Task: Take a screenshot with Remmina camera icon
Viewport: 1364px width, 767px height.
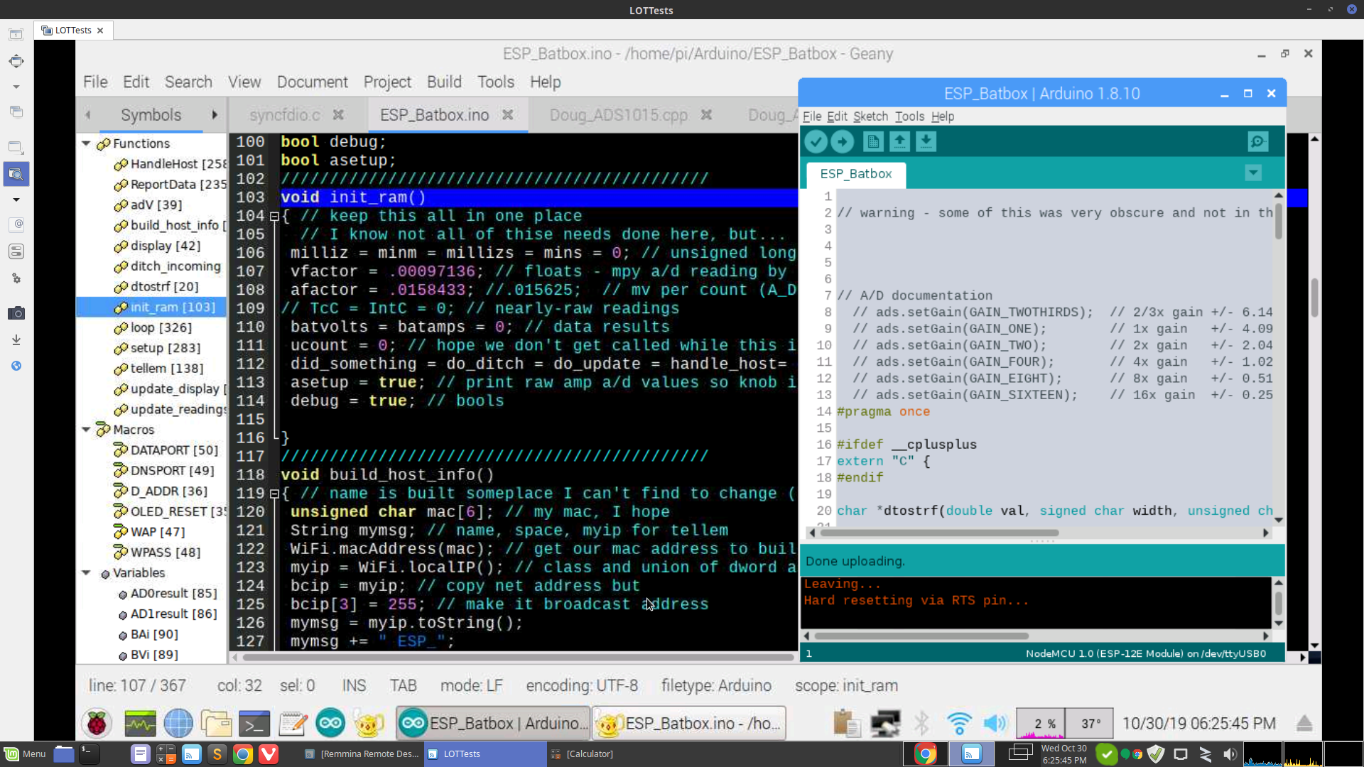Action: [x=16, y=313]
